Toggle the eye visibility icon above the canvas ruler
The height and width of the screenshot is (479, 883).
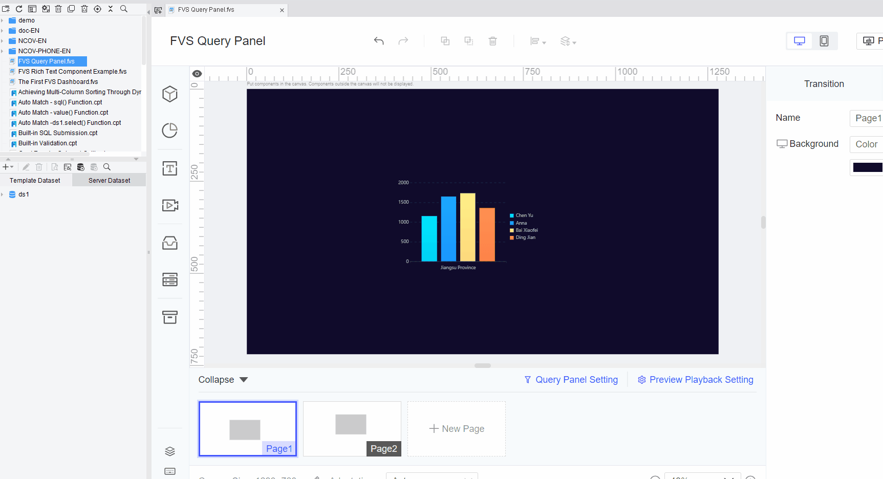pyautogui.click(x=197, y=73)
